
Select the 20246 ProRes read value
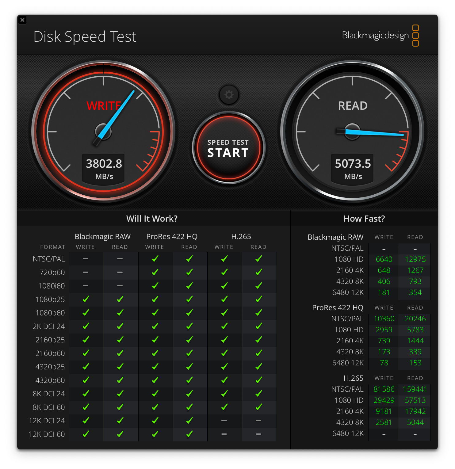coord(415,319)
